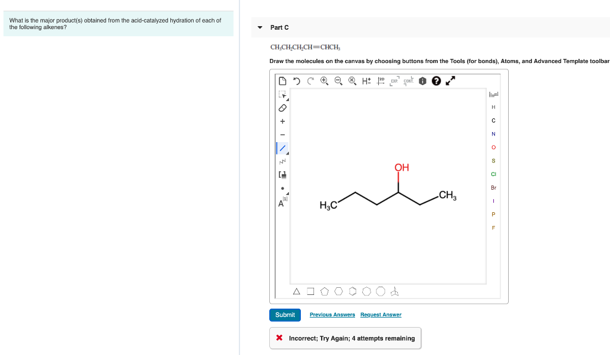Clear canvas using the new document icon
Screen dimensions: 610x355
282,80
